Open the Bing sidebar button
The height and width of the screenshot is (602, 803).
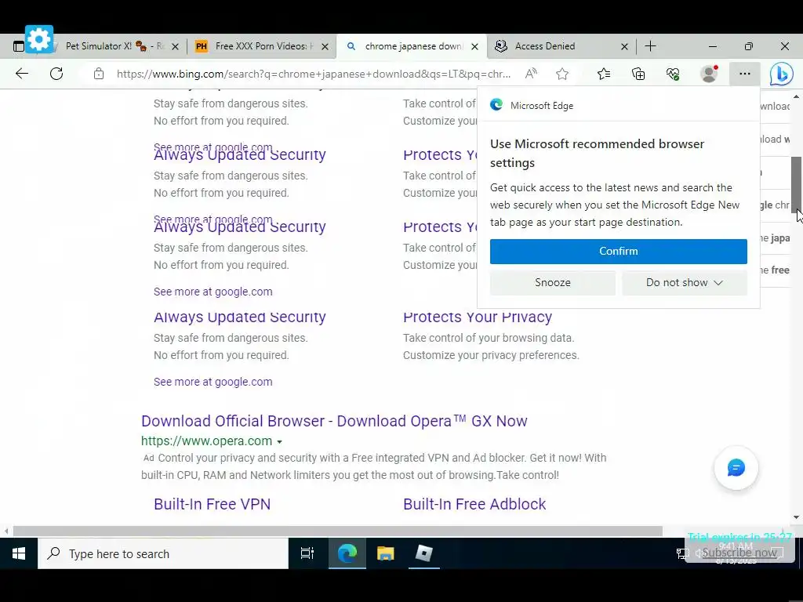[782, 74]
